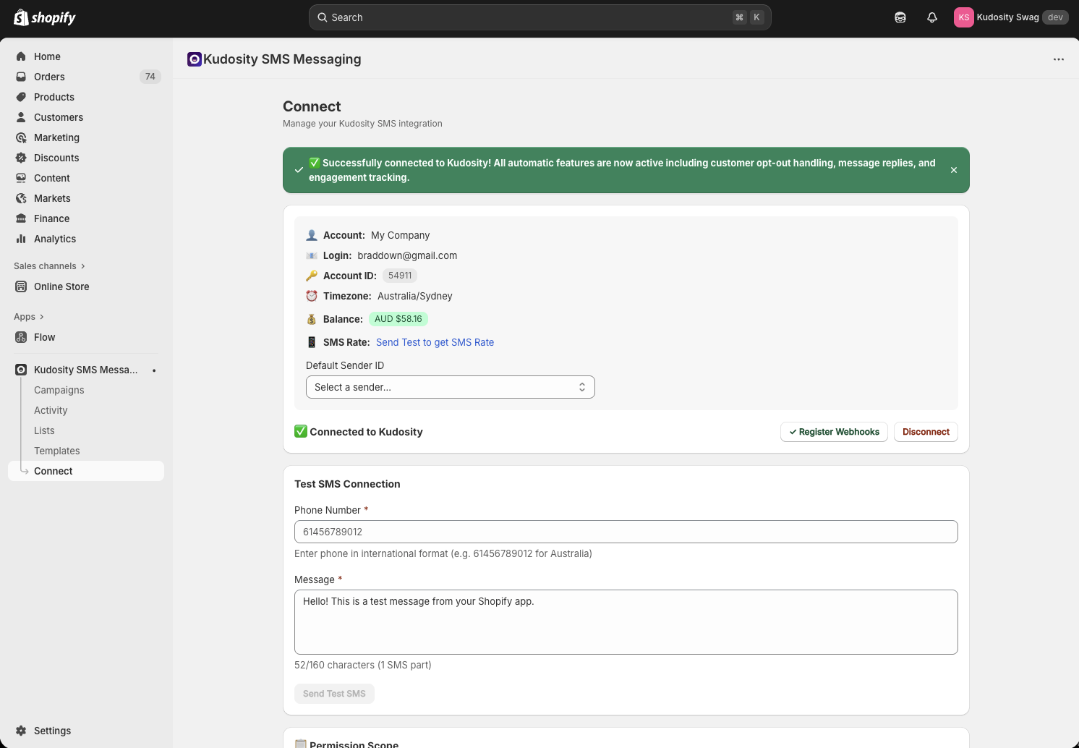Click the Settings gear icon

coord(21,731)
